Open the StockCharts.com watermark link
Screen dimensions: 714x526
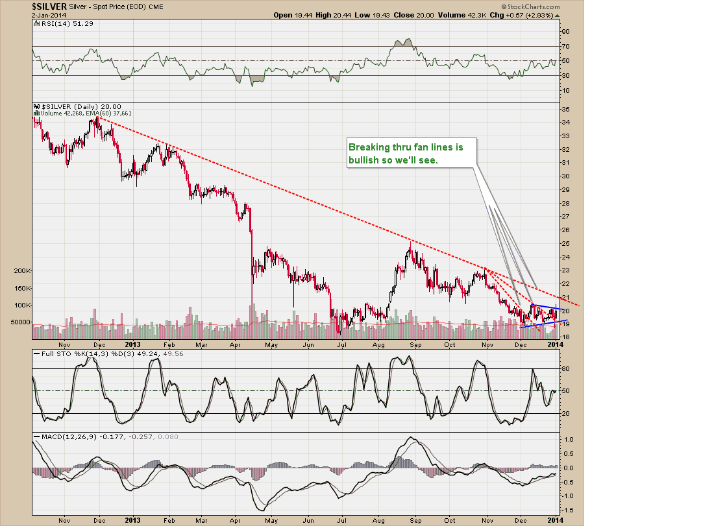(527, 6)
